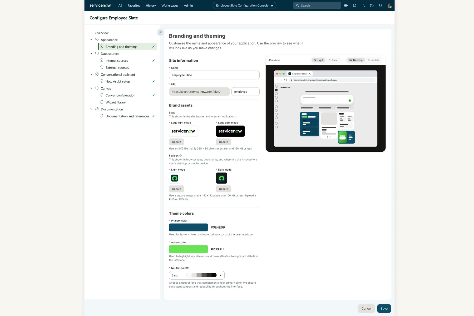Update the dark mode favicon
The image size is (474, 316).
coord(224,189)
